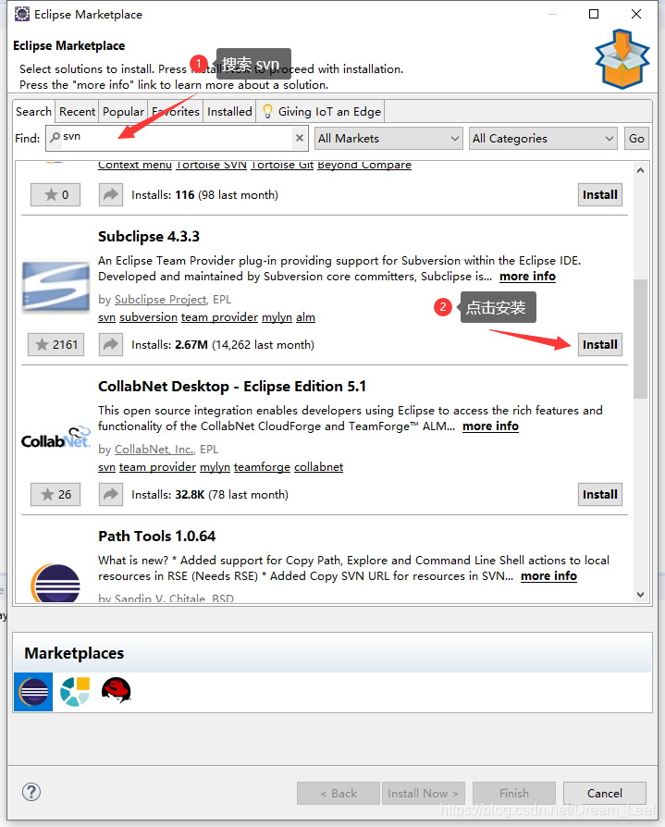Open the All Categories dropdown
The width and height of the screenshot is (665, 827).
tap(543, 138)
